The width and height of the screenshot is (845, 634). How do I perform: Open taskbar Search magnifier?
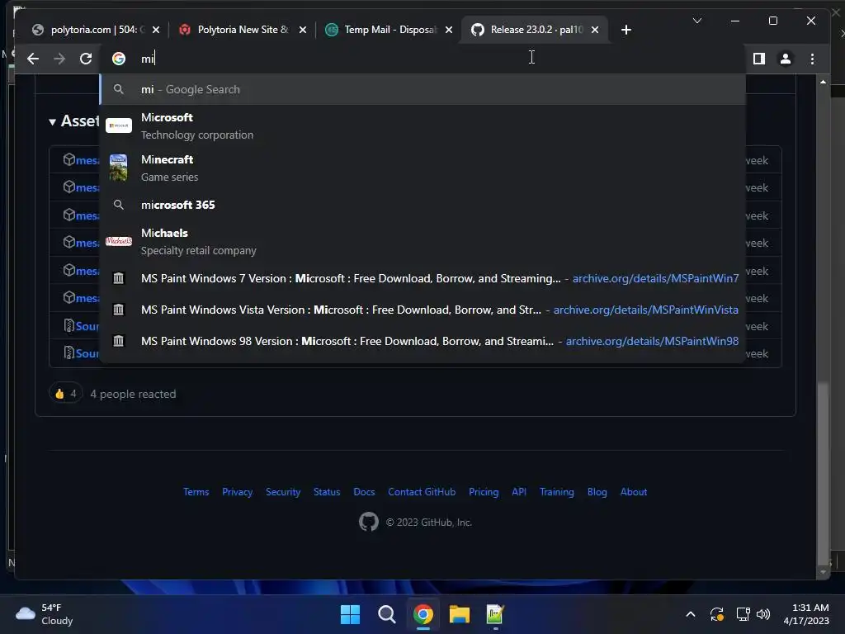pyautogui.click(x=386, y=614)
